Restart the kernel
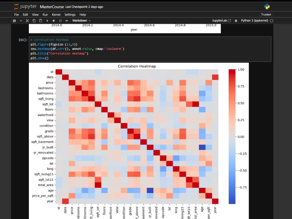292x219 pixels. coord(60,21)
